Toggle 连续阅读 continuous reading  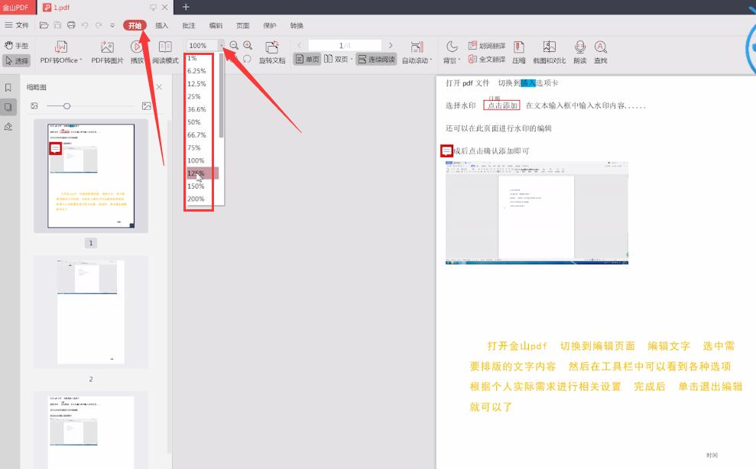pos(376,60)
